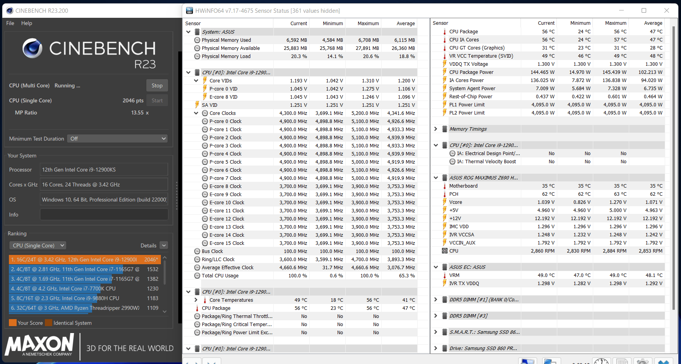The width and height of the screenshot is (681, 364).
Task: Collapse the Core Clocks subgroup
Action: click(196, 113)
